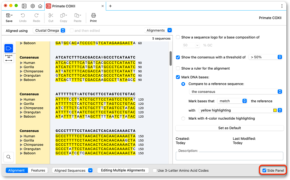Viewport: 290px width, 180px height.
Task: Toggle the sidebar panel icon in title bar
Action: point(24,6)
